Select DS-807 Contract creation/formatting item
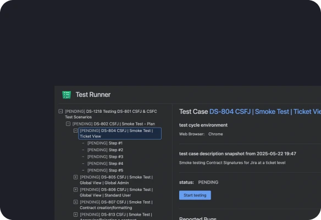This screenshot has height=220, width=321. pos(117,205)
